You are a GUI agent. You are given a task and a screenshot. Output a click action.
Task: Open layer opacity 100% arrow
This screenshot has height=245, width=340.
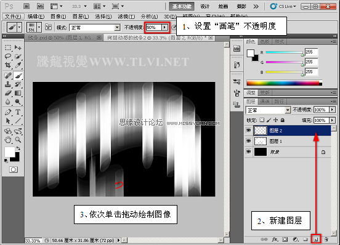[332, 110]
